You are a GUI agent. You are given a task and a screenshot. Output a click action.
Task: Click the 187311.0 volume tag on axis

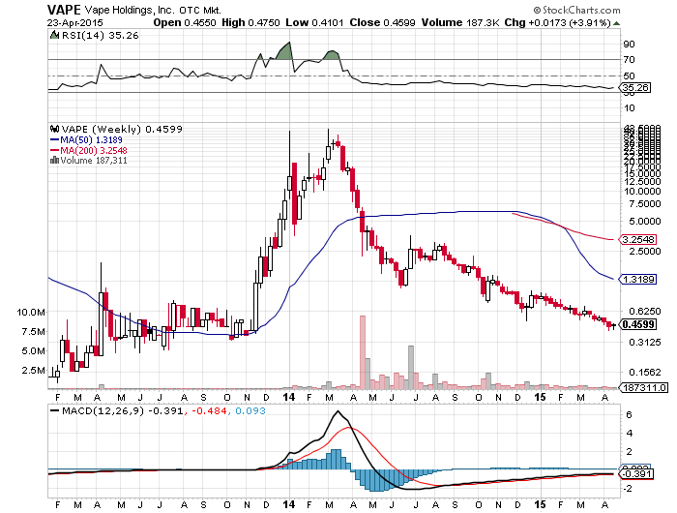pyautogui.click(x=643, y=387)
